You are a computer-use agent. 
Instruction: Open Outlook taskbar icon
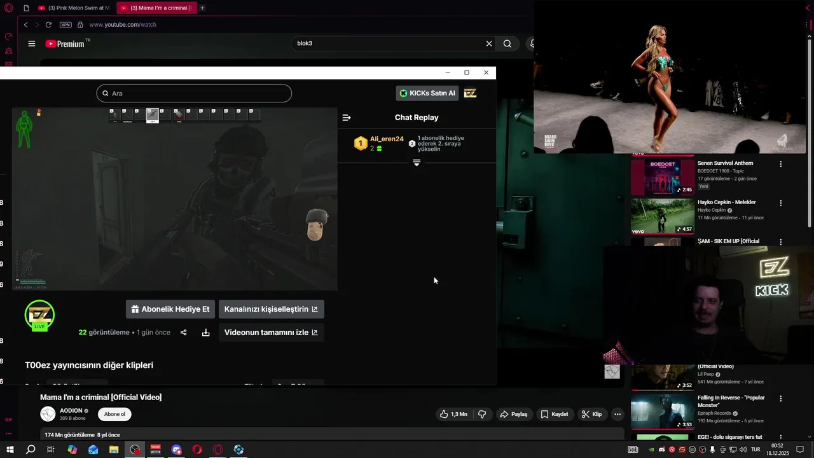(93, 450)
